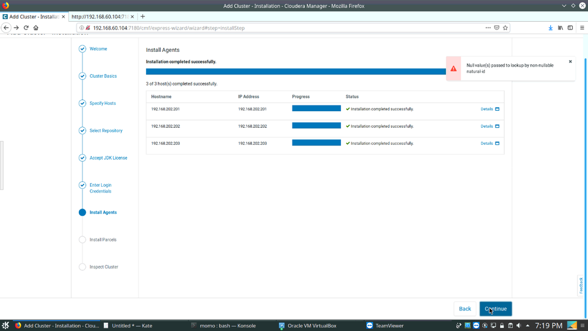Toggle the Firefox sidebar icon
This screenshot has width=588, height=331.
(x=570, y=28)
